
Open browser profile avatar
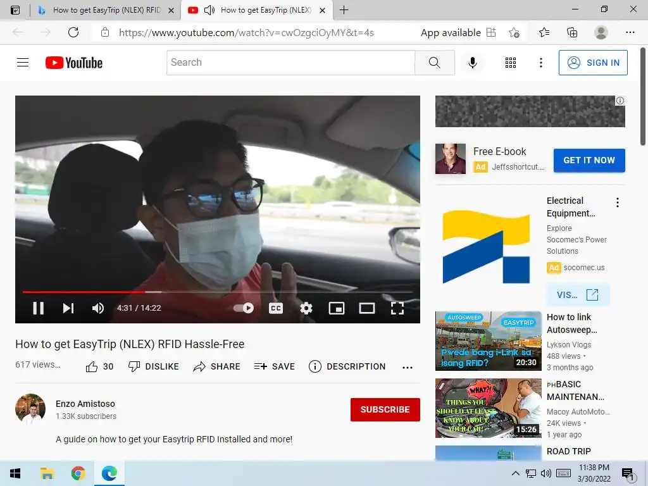601,32
